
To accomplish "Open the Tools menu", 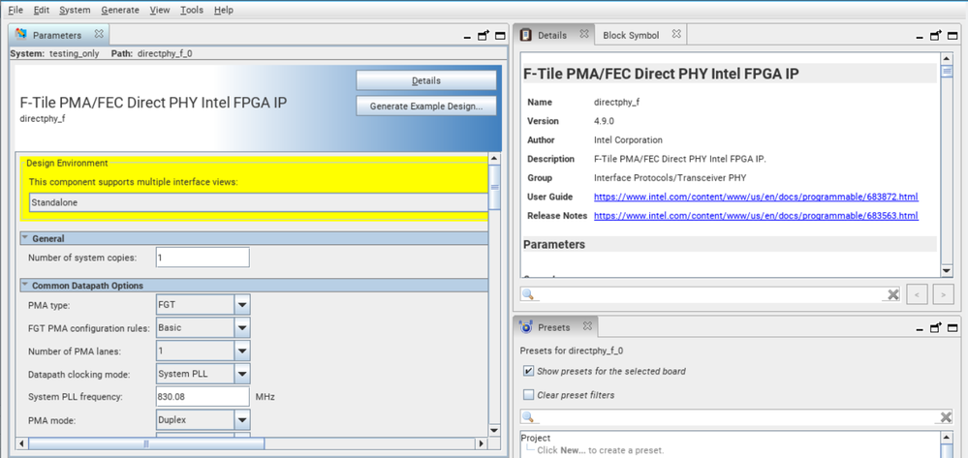I will pos(192,10).
